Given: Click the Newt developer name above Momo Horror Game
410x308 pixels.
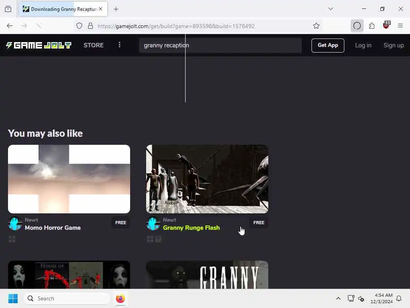Looking at the screenshot, I should point(31,220).
